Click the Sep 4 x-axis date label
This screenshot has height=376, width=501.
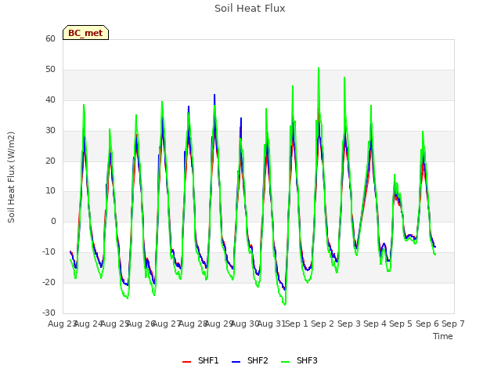click(375, 324)
